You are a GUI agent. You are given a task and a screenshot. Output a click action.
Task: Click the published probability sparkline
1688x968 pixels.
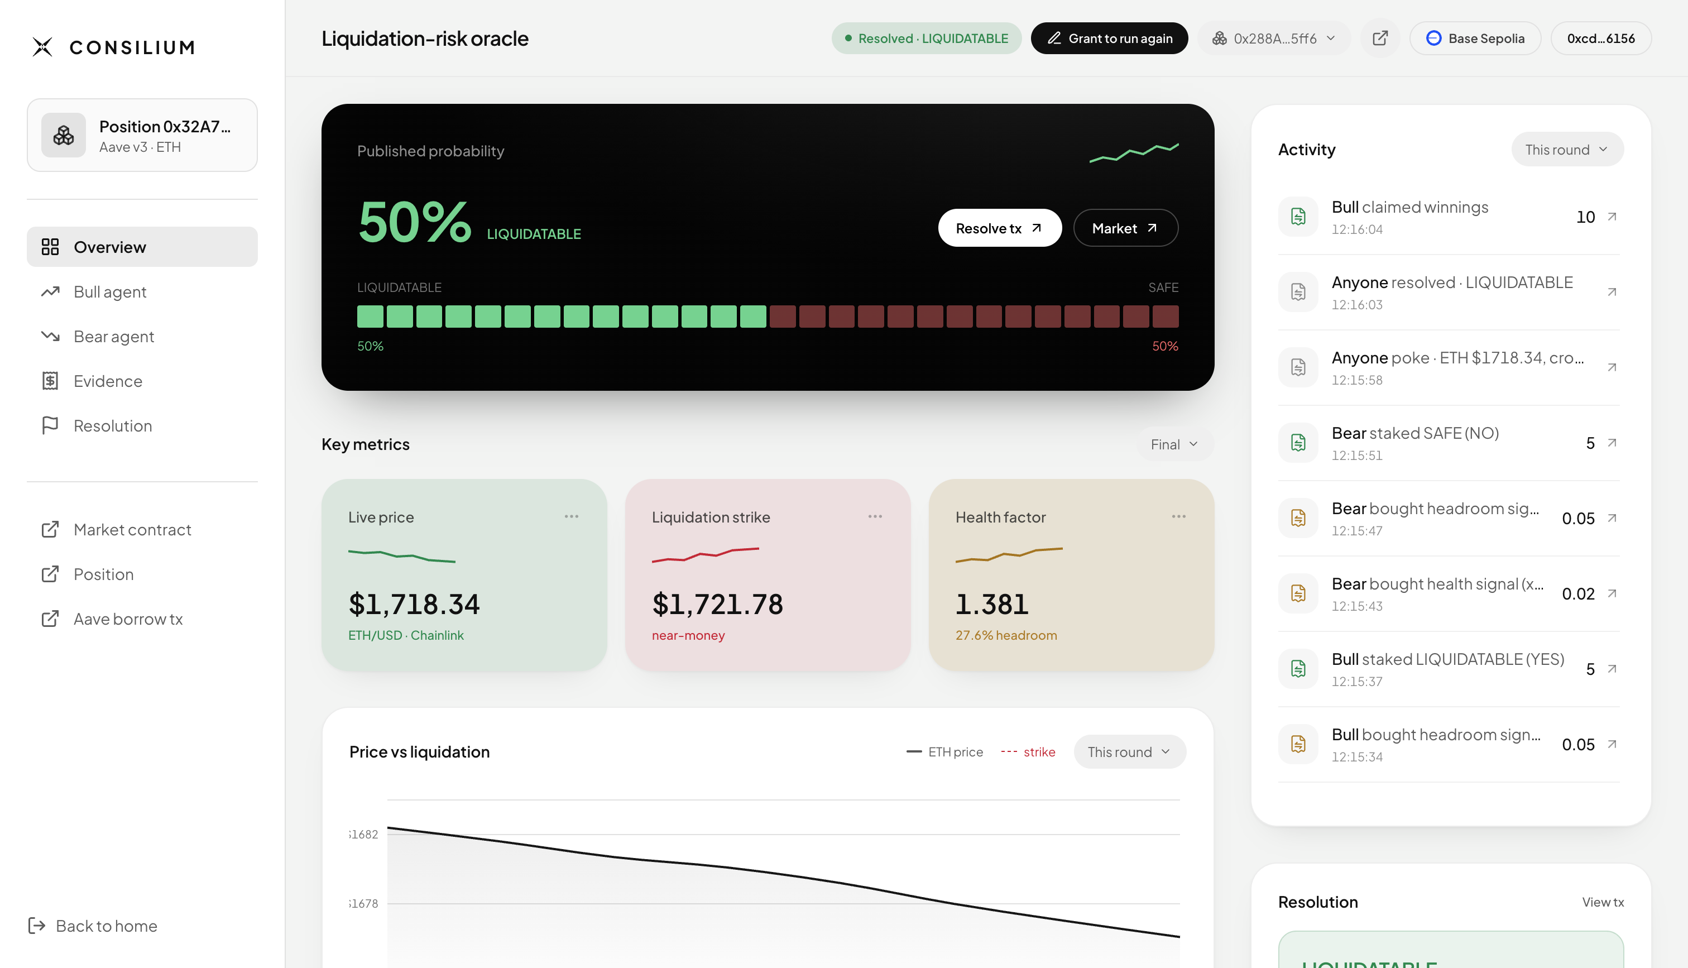[1134, 152]
